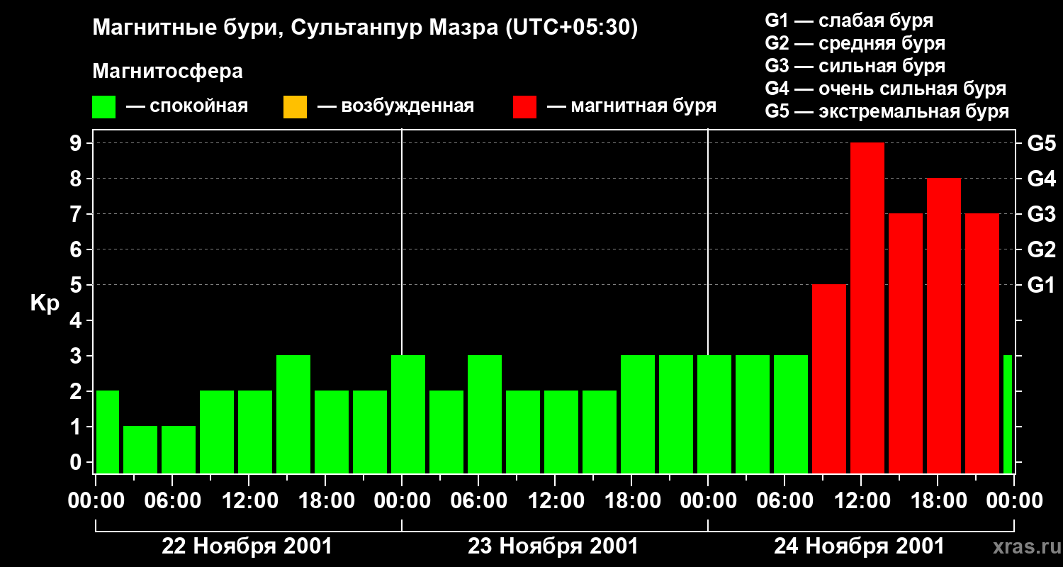Click the G4 tick label on right axis
Image resolution: width=1063 pixels, height=567 pixels.
click(1041, 179)
